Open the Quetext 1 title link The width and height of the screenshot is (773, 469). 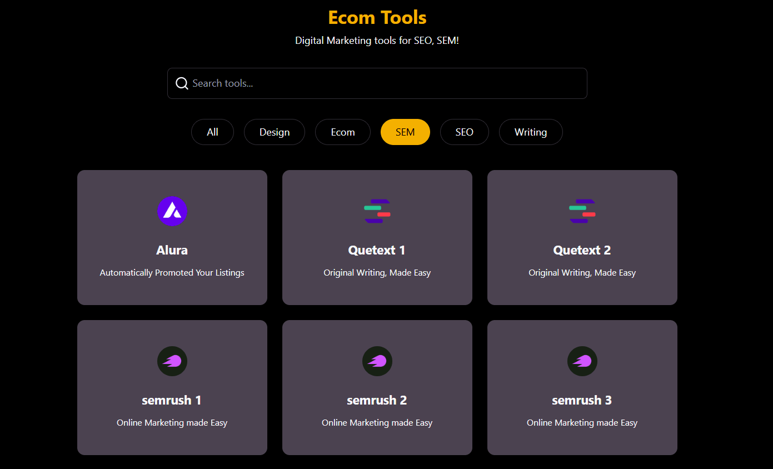(377, 250)
